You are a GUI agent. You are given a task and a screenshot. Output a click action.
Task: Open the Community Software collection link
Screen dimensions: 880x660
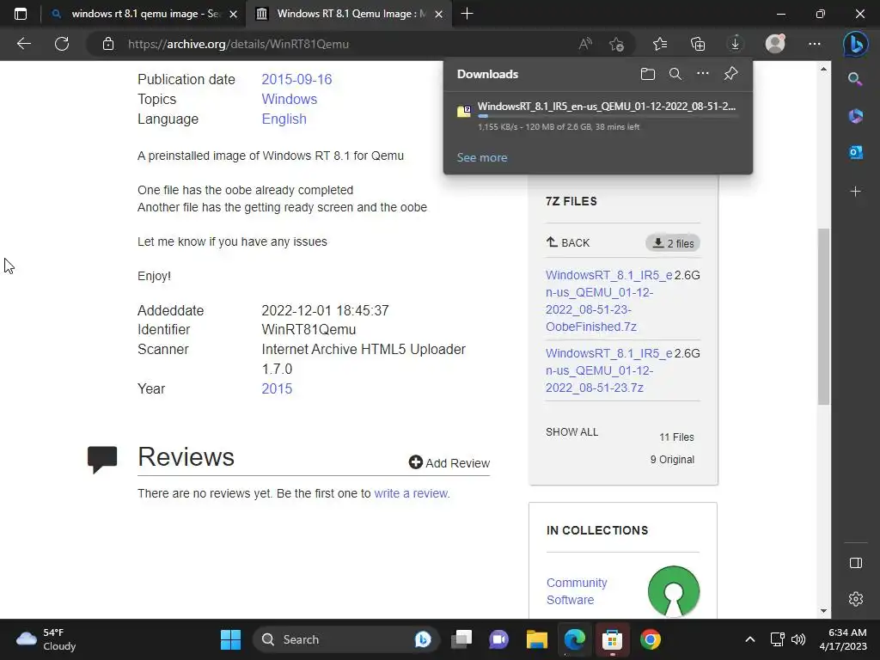[577, 591]
